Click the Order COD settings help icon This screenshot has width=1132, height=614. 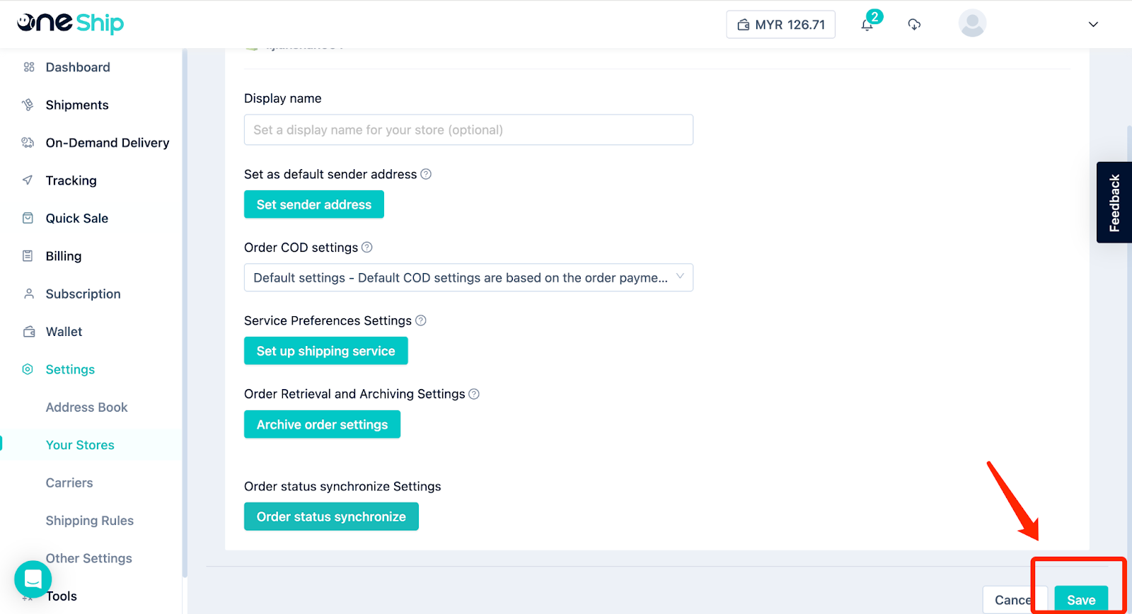click(x=366, y=248)
